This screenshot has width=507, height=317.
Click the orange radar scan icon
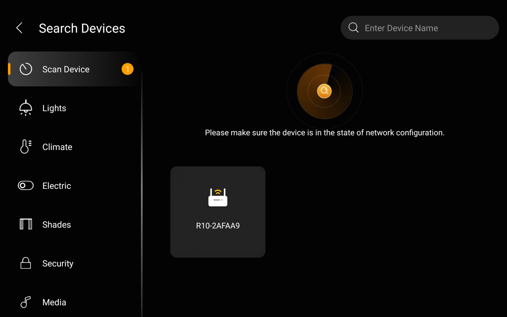(x=325, y=91)
